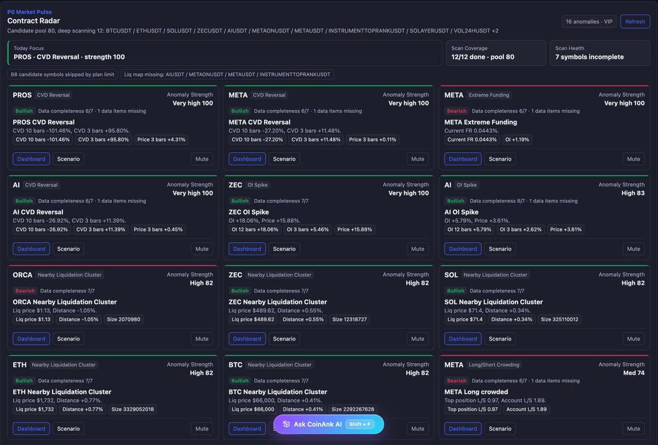The height and width of the screenshot is (445, 658).
Task: Mute the ZEC Nearby Liquidation Cluster card
Action: pos(418,339)
